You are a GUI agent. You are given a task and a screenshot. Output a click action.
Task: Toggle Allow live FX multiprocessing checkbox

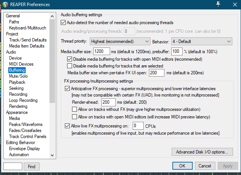67,126
